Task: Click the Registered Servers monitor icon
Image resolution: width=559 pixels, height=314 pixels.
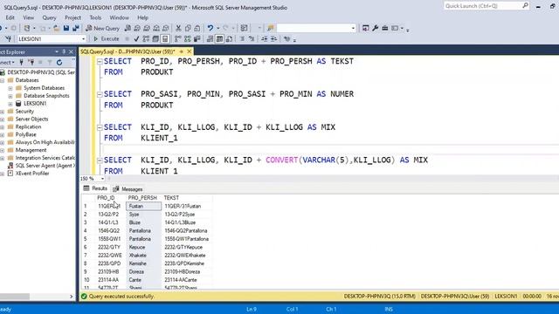Action: (x=365, y=28)
